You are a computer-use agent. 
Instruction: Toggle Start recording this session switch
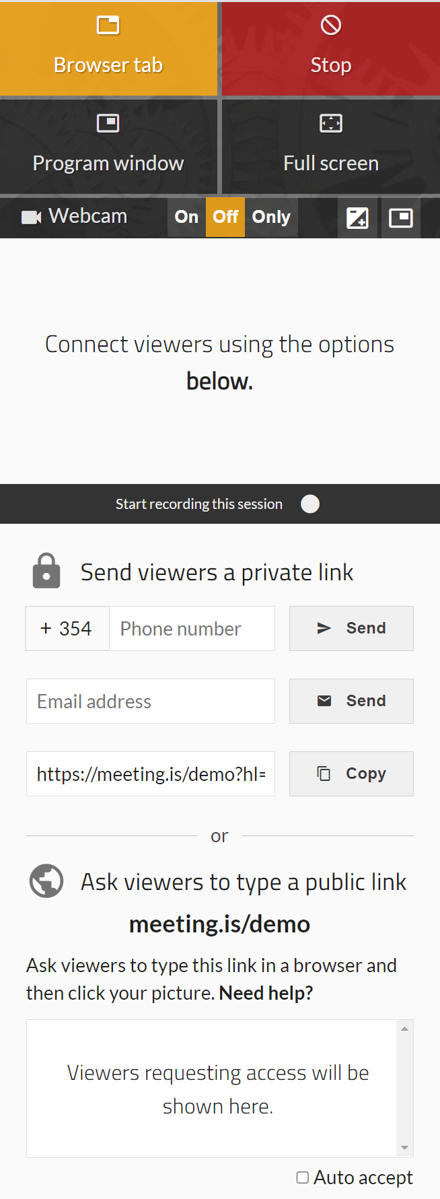point(310,504)
